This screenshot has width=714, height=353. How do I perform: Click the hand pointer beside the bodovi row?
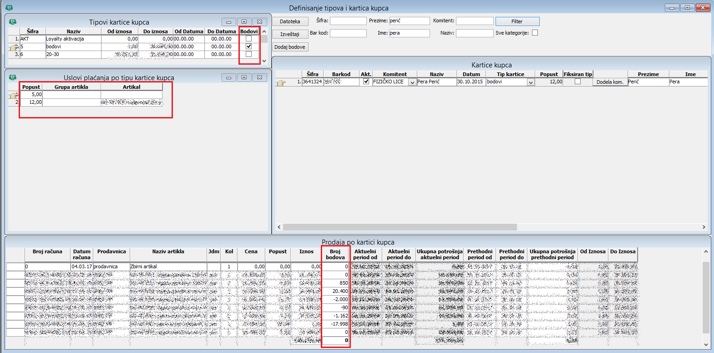(x=14, y=47)
